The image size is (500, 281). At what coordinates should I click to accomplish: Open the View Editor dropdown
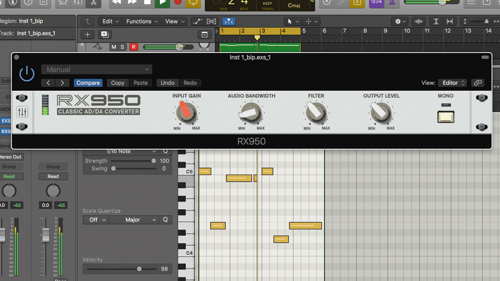click(x=453, y=83)
